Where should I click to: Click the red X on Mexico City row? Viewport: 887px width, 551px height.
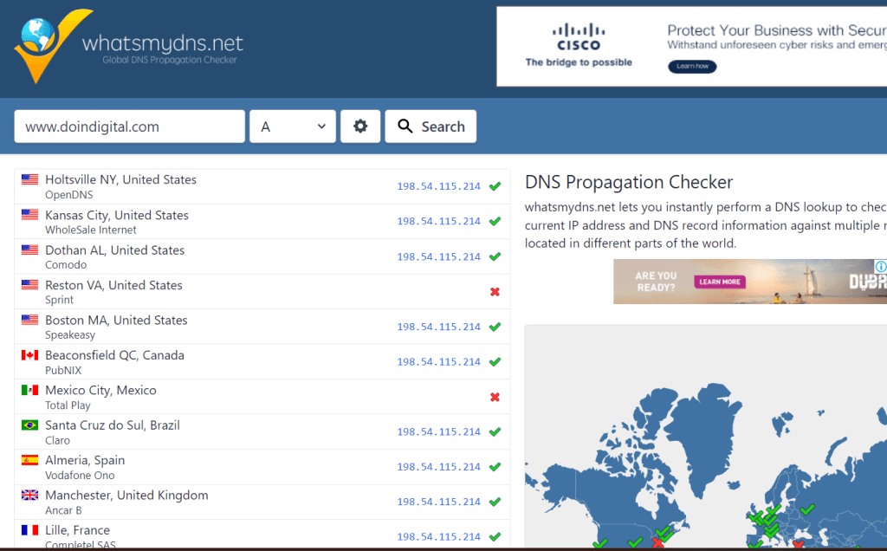[x=495, y=397]
